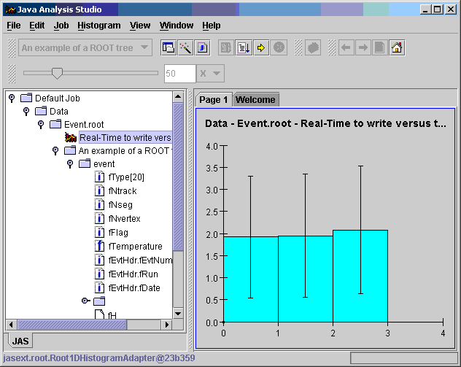
Task: Expand the unnamed folder below fEvtHdr.fDate
Action: point(85,301)
